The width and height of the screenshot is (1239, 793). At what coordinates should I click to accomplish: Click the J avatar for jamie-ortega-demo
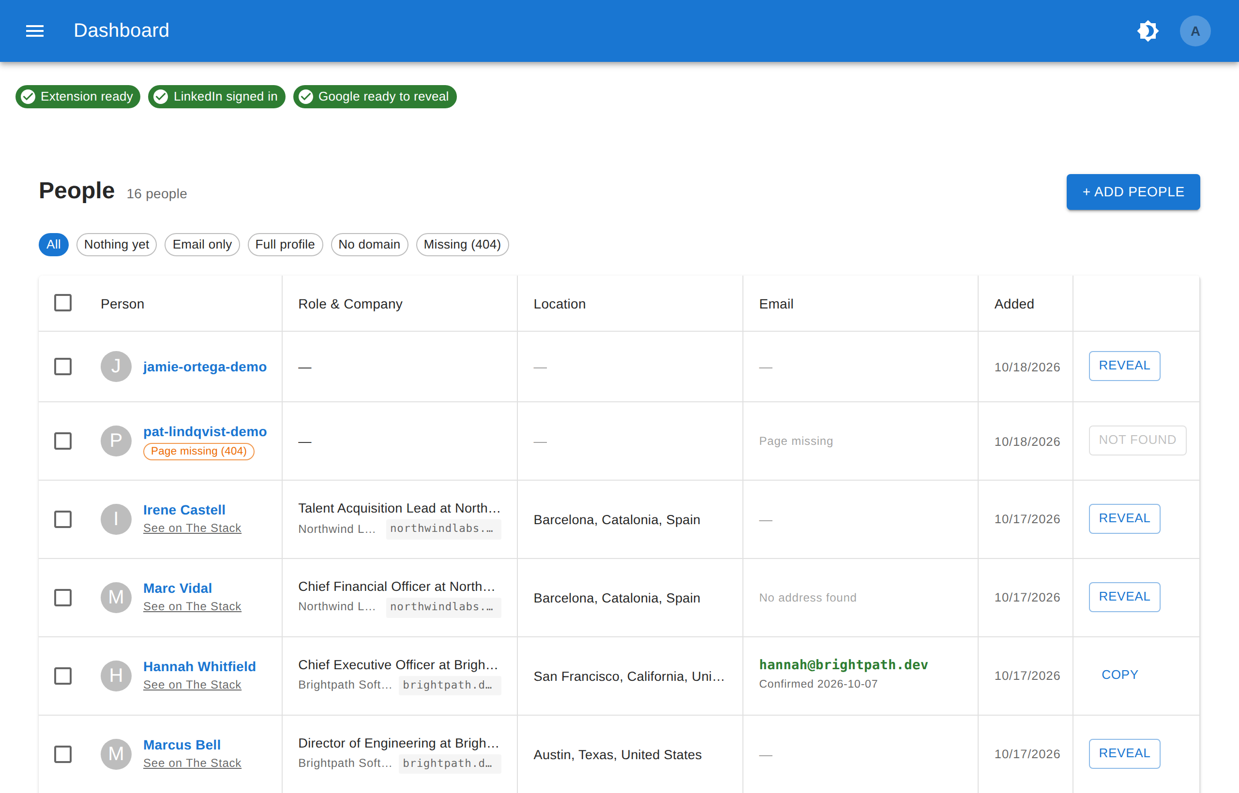[116, 367]
